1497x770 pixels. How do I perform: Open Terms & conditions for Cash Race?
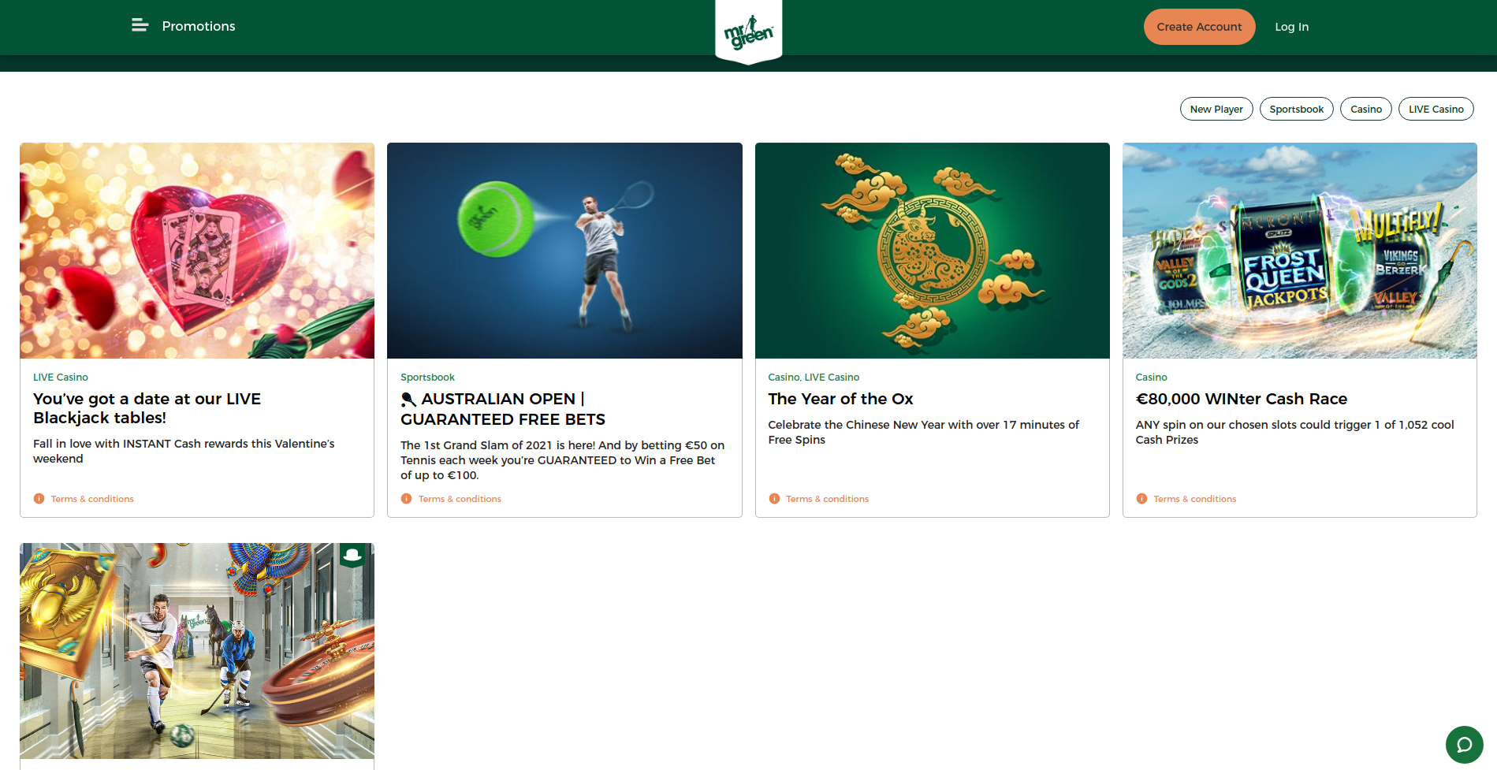pyautogui.click(x=1194, y=499)
